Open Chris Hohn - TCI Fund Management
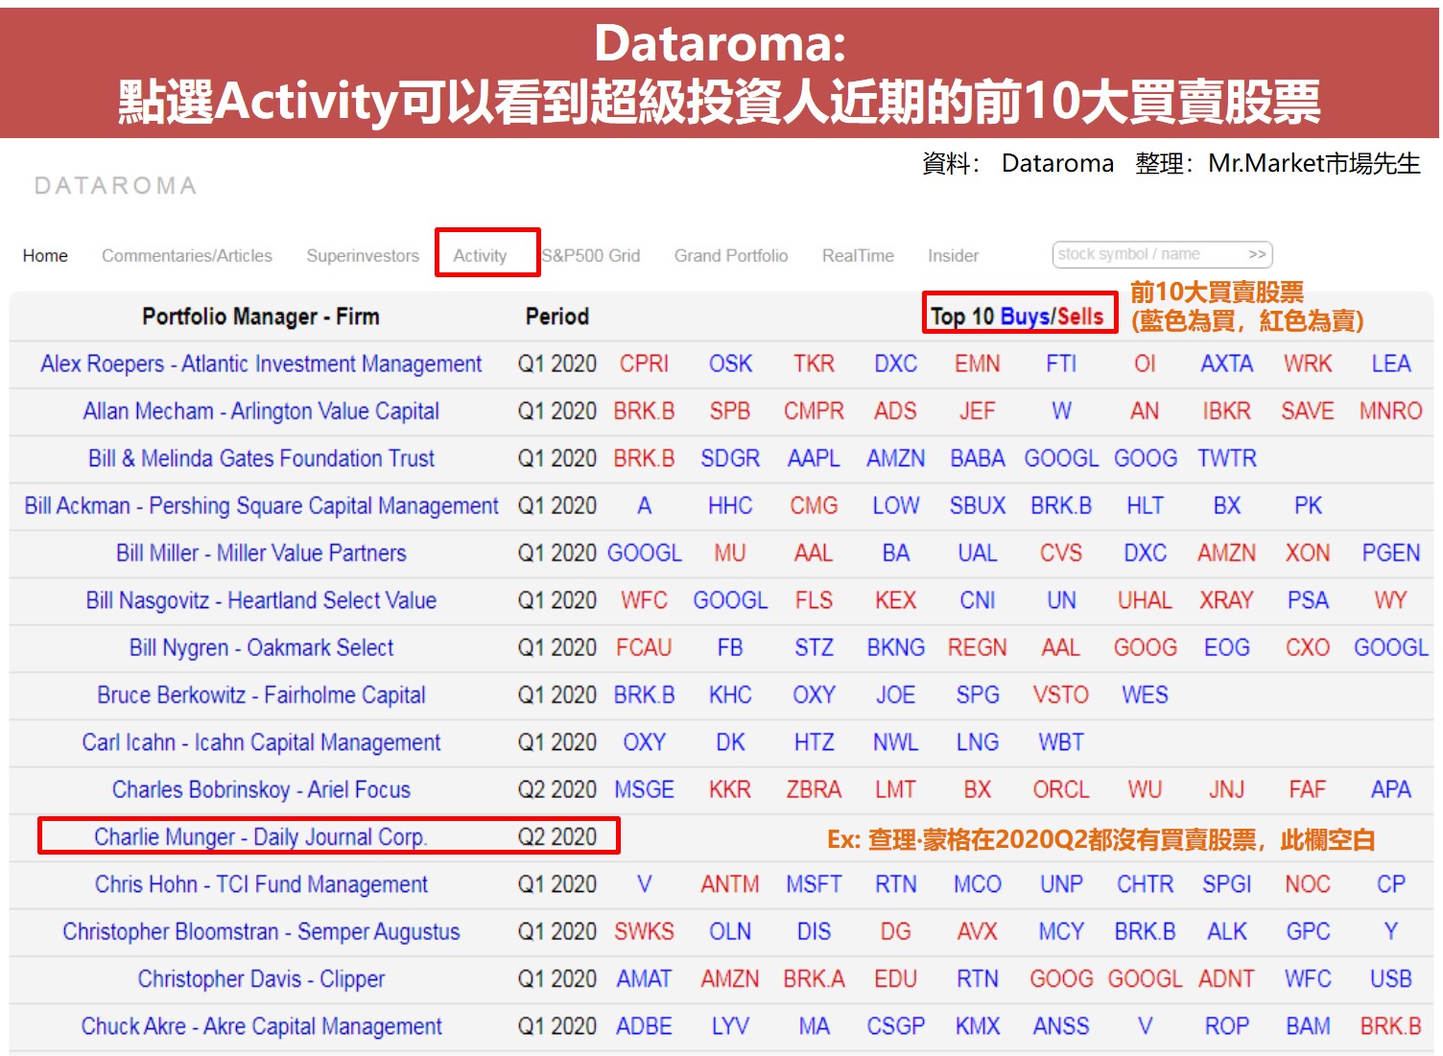The height and width of the screenshot is (1056, 1443). (261, 884)
